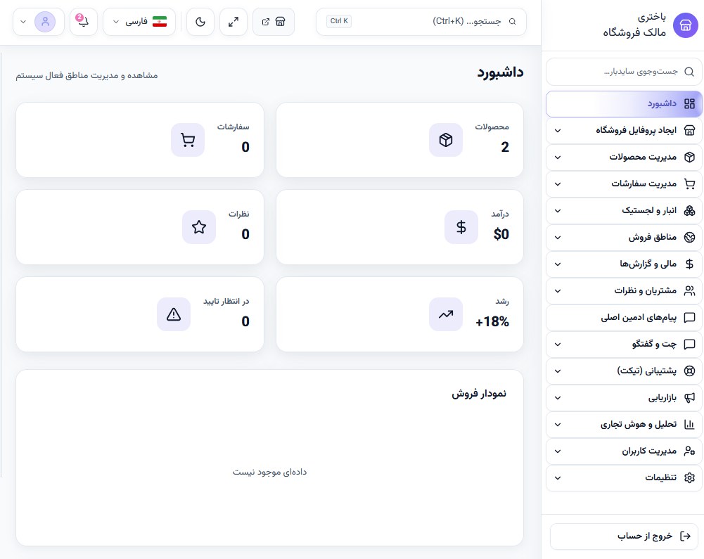Viewport: 704px width, 559px height.
Task: Select داشبورد in the sidebar menu
Action: (624, 104)
